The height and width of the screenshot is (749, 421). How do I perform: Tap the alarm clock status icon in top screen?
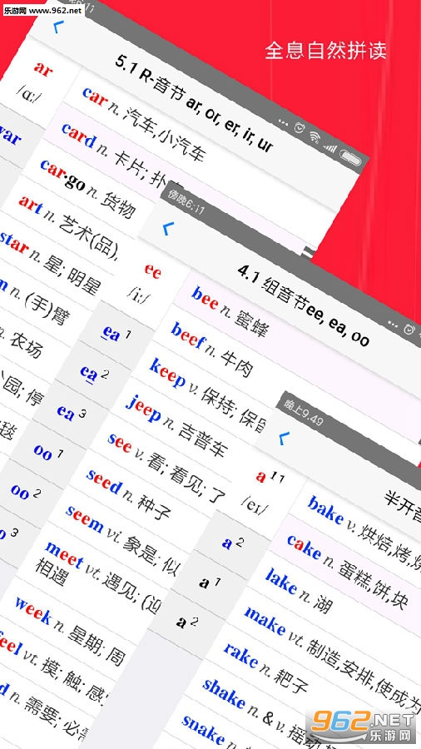299,128
